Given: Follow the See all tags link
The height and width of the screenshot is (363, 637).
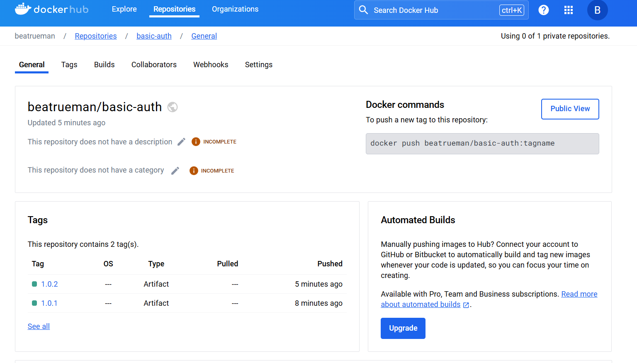Looking at the screenshot, I should click(x=39, y=326).
